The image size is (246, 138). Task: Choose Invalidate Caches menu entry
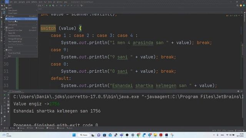(x=22, y=36)
